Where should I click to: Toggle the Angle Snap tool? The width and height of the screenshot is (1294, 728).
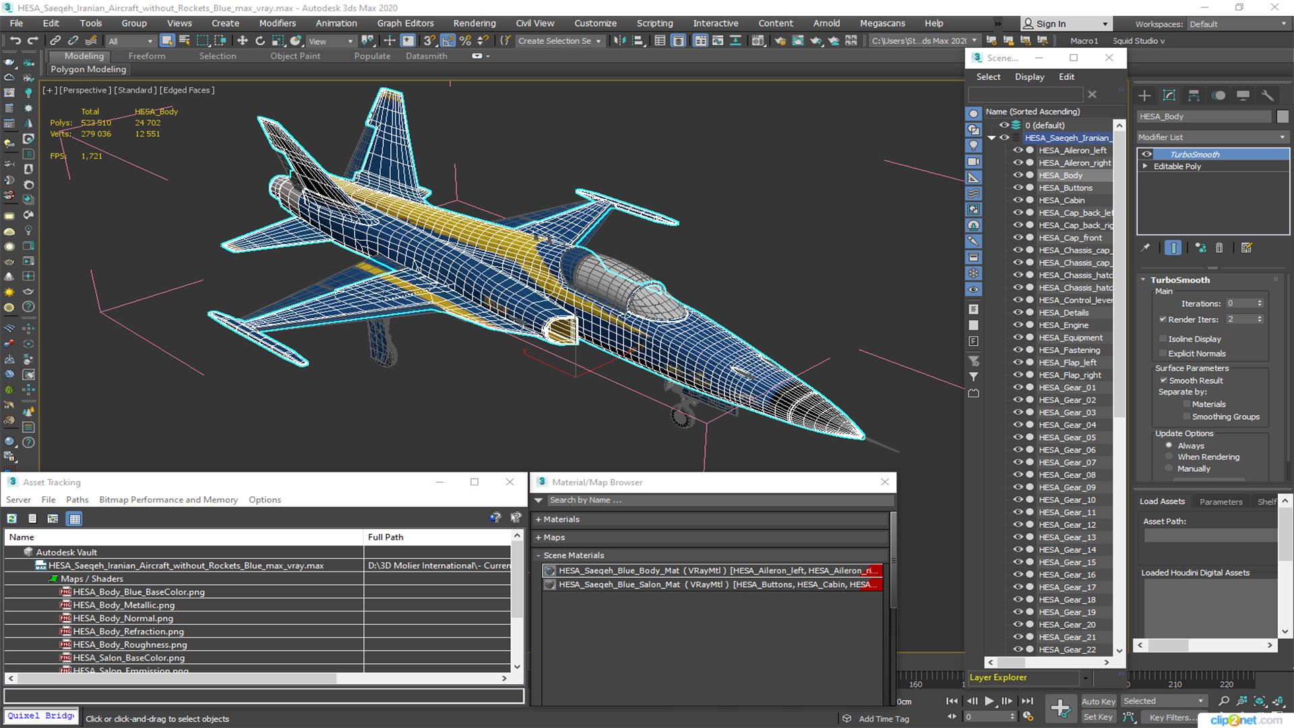point(448,40)
